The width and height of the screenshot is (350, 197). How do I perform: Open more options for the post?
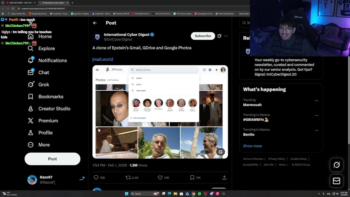coord(226,36)
